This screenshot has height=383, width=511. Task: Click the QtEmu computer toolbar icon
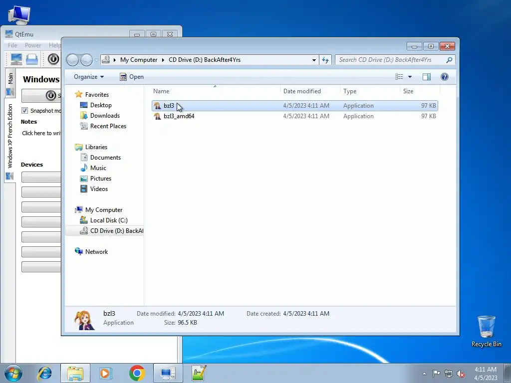pos(16,59)
